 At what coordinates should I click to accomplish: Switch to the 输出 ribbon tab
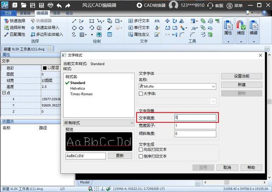pos(69,13)
